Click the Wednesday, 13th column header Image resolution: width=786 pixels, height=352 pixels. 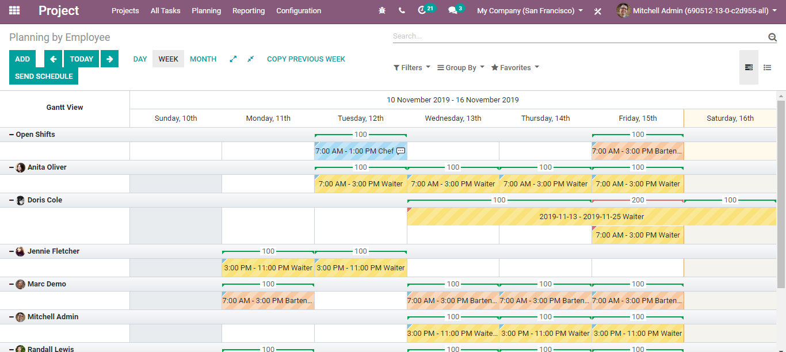click(x=453, y=118)
